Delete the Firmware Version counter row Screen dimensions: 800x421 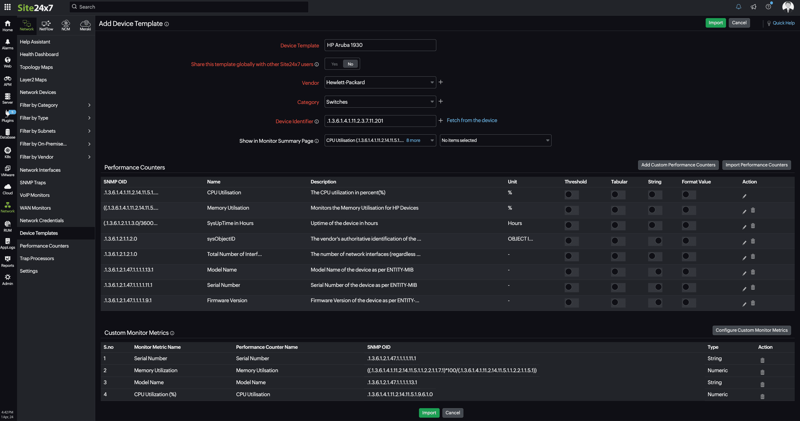pos(753,303)
